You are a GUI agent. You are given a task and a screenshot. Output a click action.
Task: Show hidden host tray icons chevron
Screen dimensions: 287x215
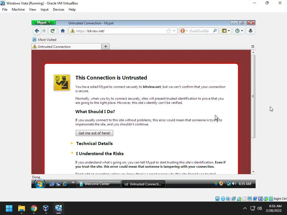click(x=245, y=208)
